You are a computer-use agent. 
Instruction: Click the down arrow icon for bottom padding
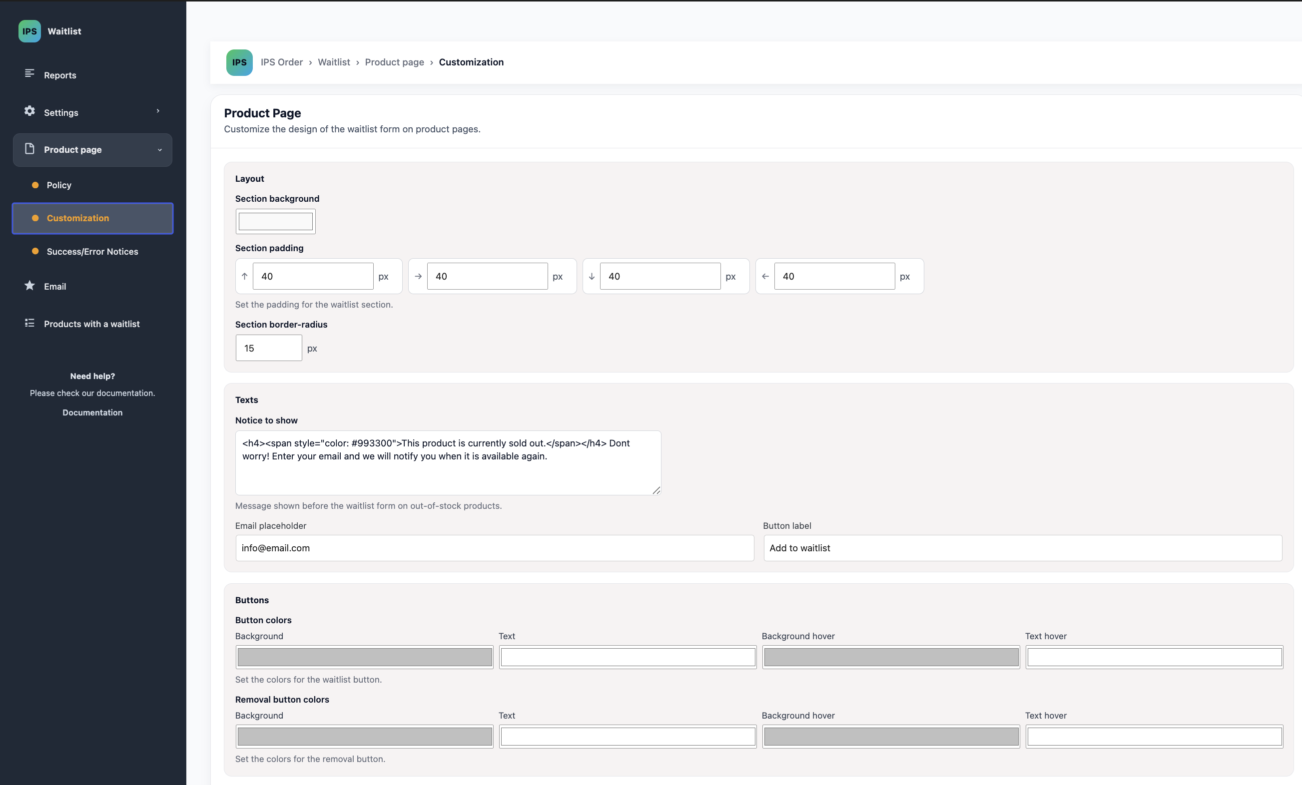tap(592, 276)
